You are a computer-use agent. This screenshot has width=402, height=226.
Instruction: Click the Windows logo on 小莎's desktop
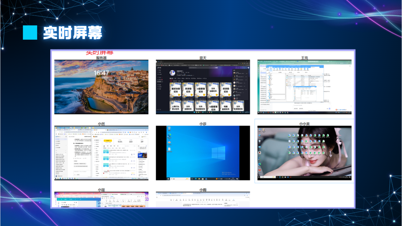tap(218, 153)
